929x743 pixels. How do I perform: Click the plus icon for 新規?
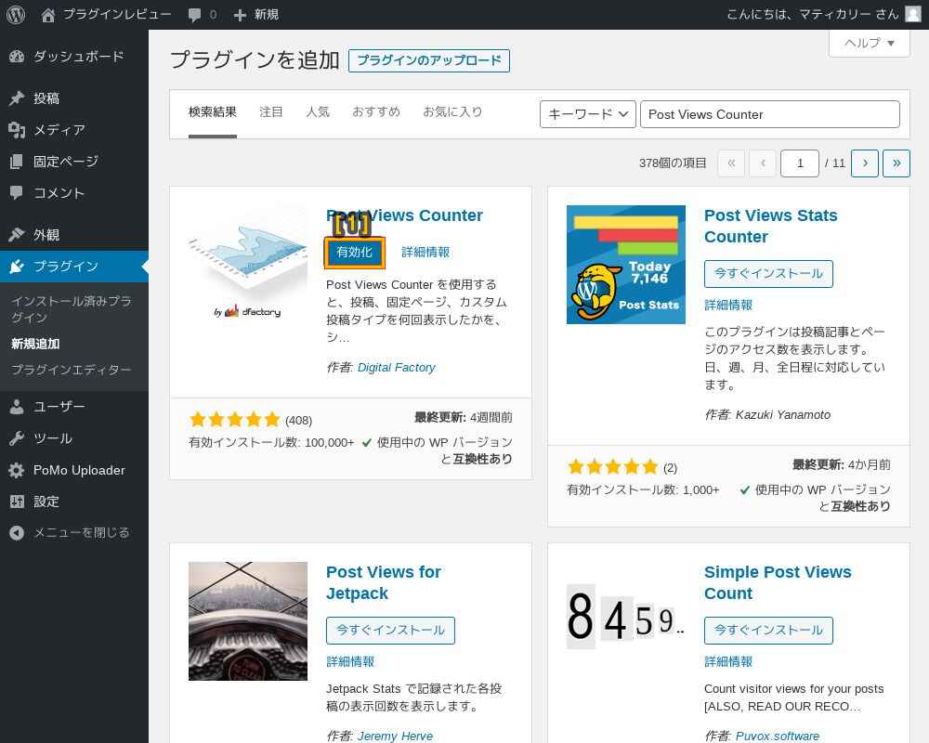240,15
